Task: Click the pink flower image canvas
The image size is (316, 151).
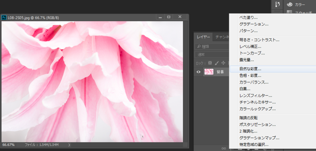Action: 92,82
